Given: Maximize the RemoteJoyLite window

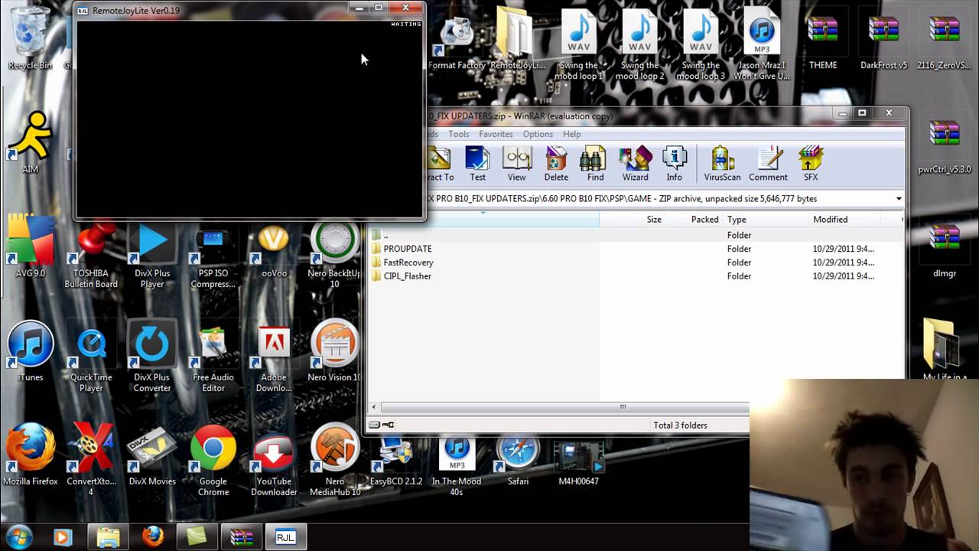Looking at the screenshot, I should pyautogui.click(x=379, y=8).
